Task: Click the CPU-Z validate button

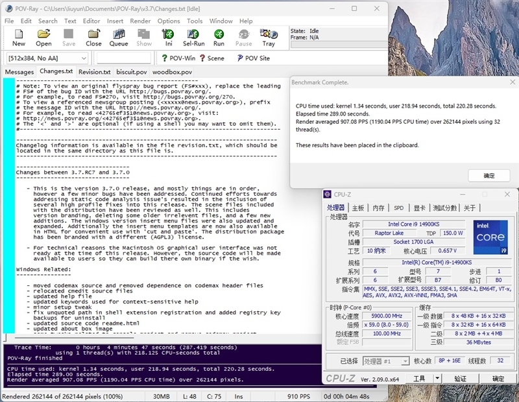Action: 460,378
